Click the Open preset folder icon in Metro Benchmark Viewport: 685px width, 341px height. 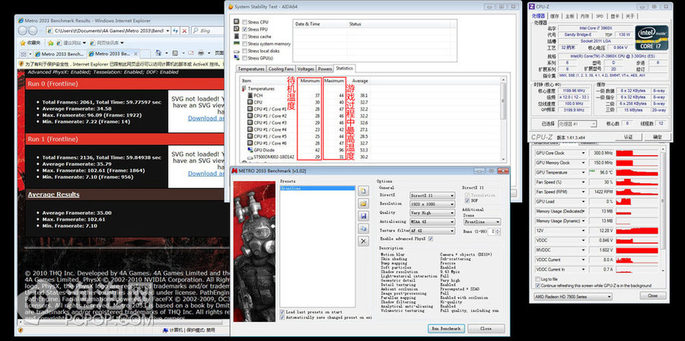point(364,203)
